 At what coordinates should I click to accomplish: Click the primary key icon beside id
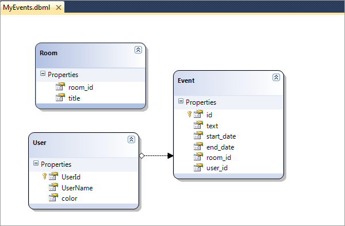[x=189, y=114]
